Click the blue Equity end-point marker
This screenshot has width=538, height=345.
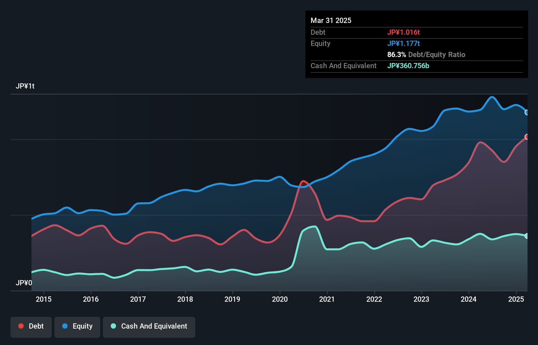[527, 112]
